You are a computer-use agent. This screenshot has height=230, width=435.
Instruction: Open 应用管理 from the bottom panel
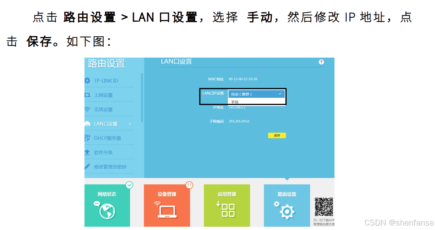coord(227,205)
